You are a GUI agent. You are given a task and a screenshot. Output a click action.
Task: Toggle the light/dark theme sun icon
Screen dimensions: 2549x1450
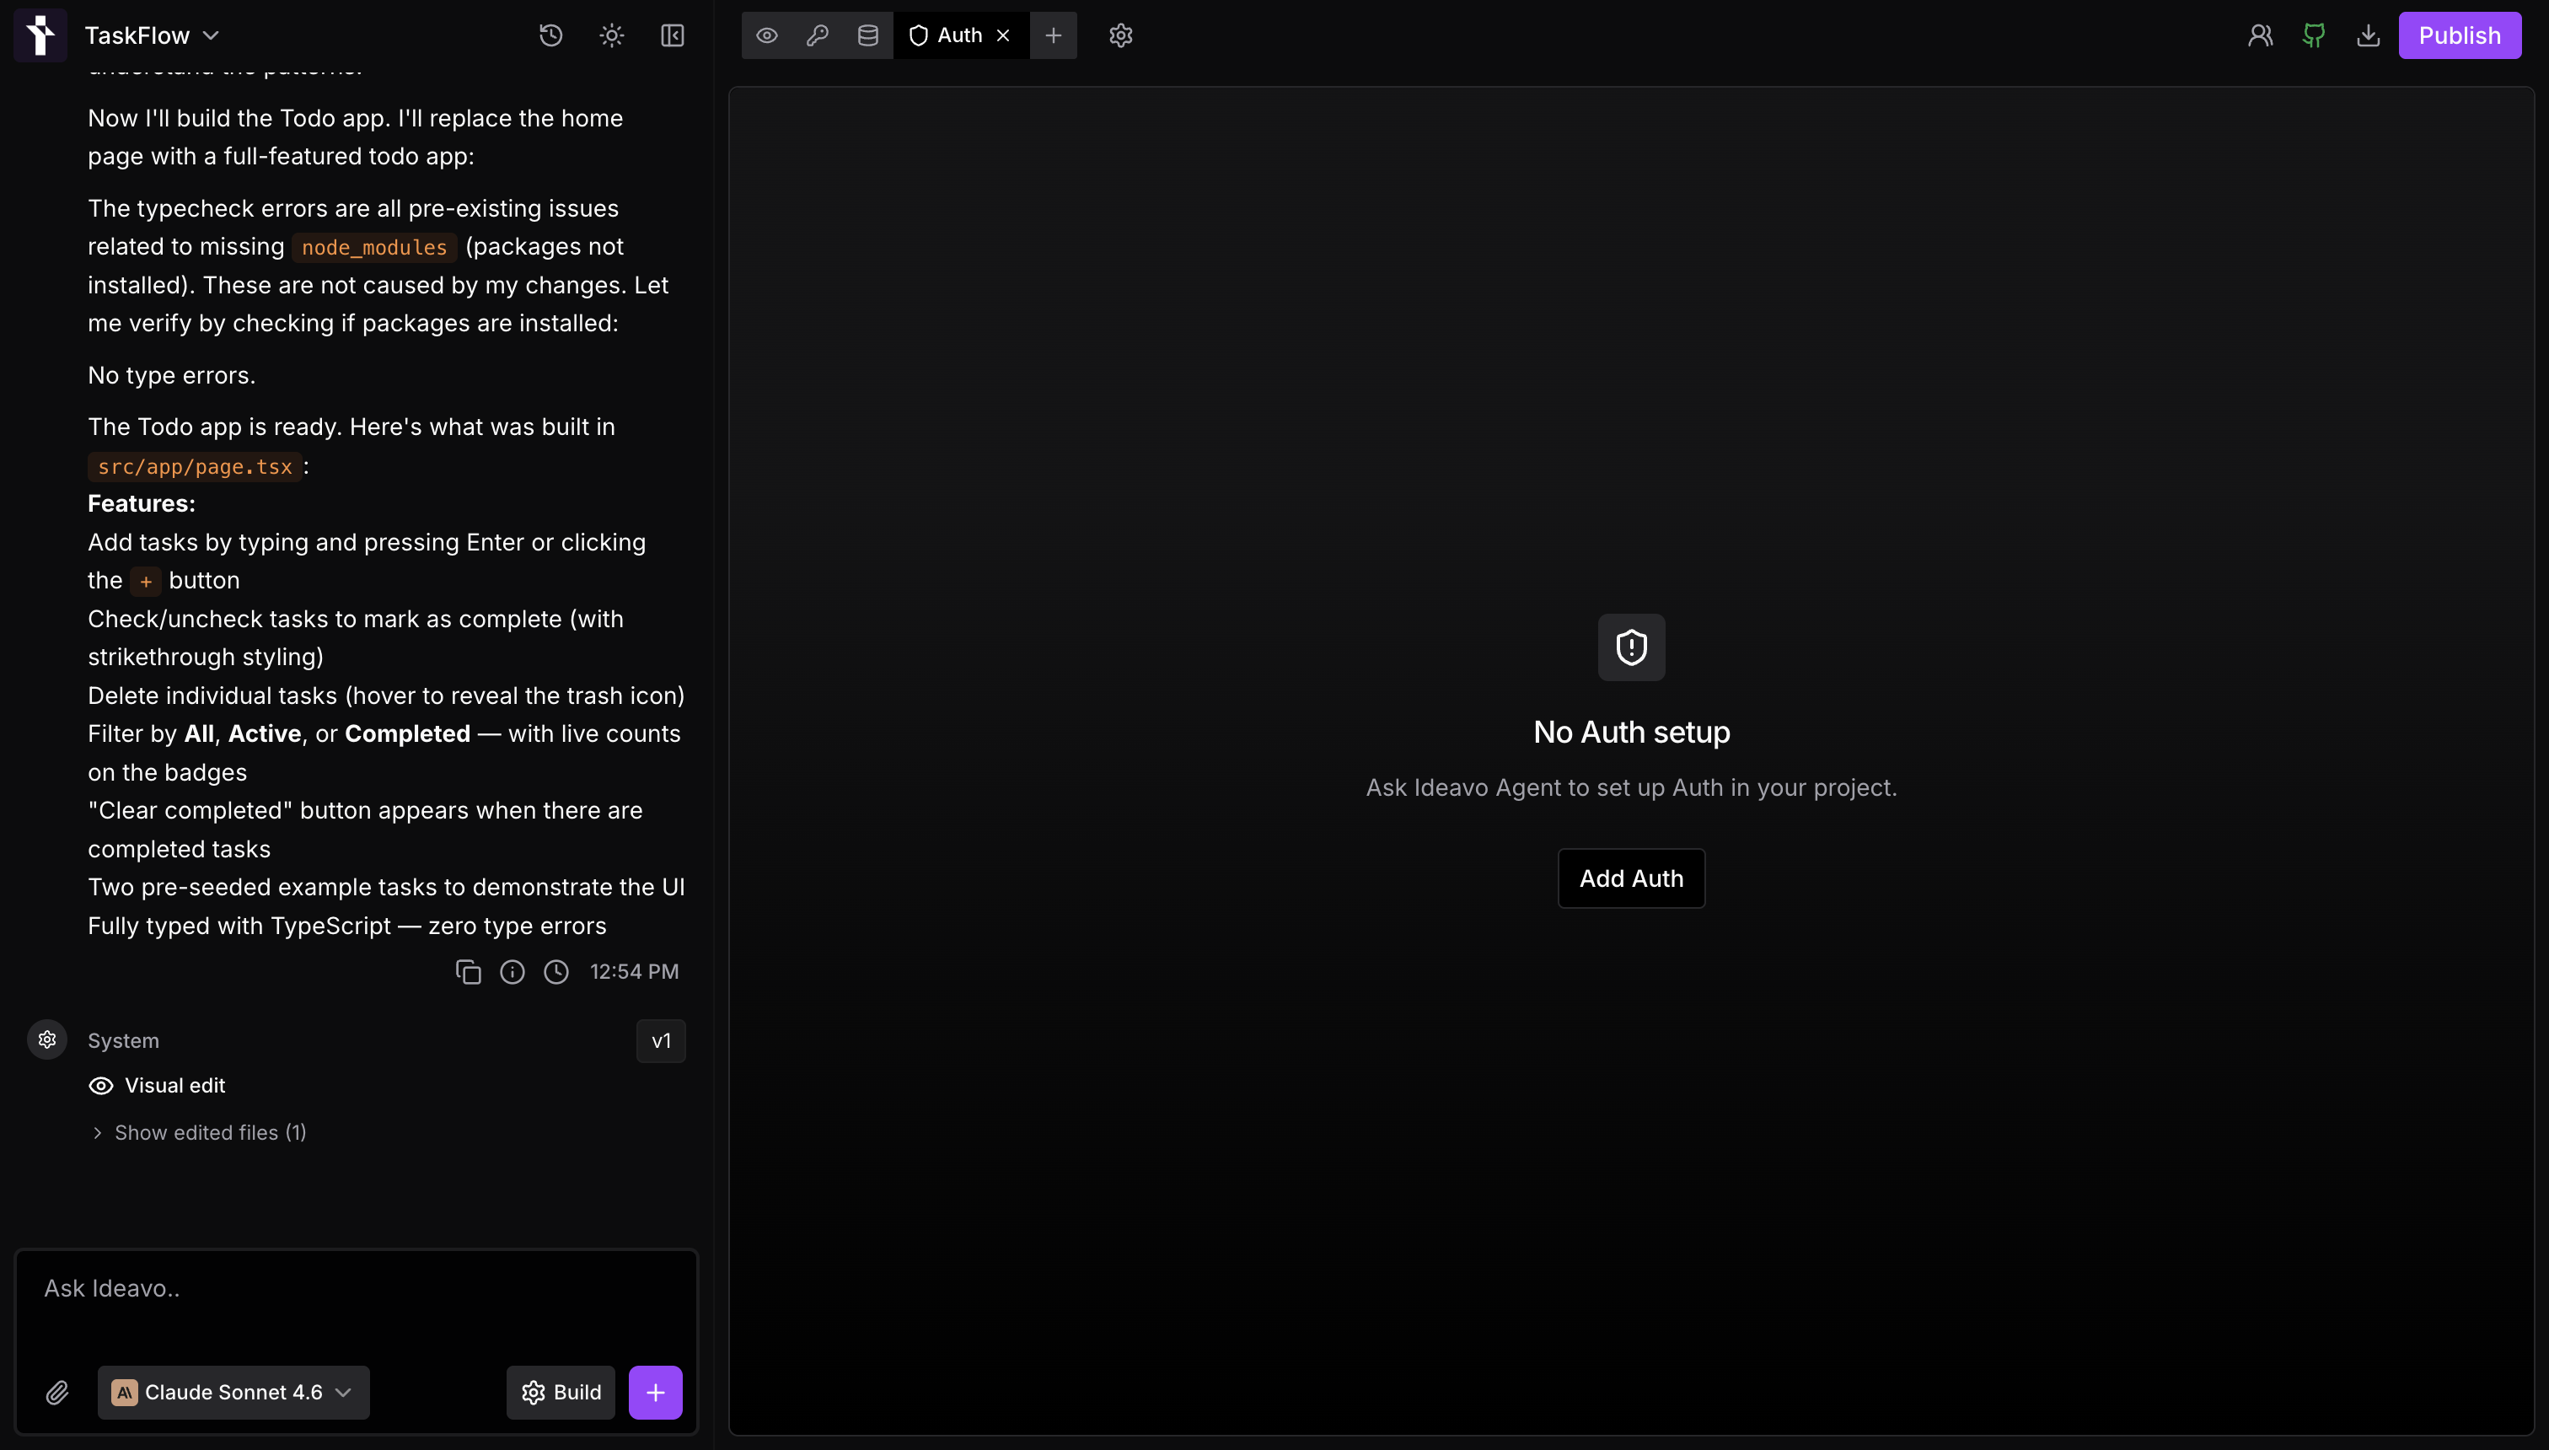pyautogui.click(x=611, y=36)
